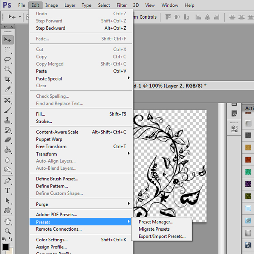Choose Content-Aware Scale in Edit menu

(81, 132)
